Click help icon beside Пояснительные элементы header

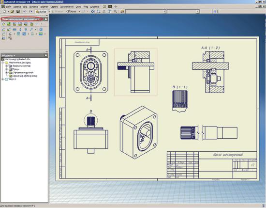(46, 19)
